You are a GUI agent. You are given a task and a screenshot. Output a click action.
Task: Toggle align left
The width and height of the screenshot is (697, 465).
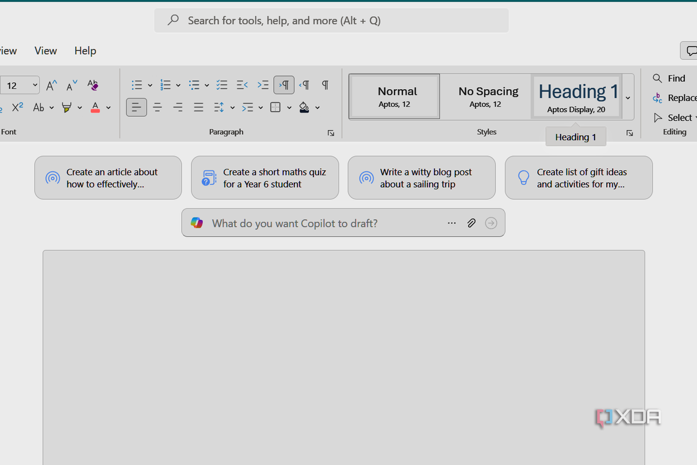coord(136,107)
